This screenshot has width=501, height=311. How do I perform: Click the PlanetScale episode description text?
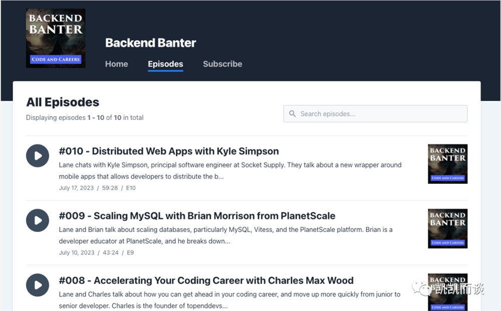[225, 235]
